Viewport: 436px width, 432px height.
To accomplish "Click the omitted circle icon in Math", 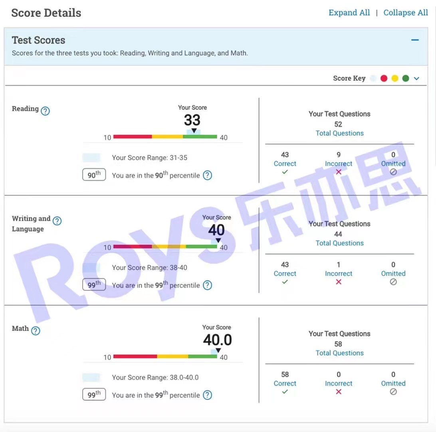I will pyautogui.click(x=393, y=392).
